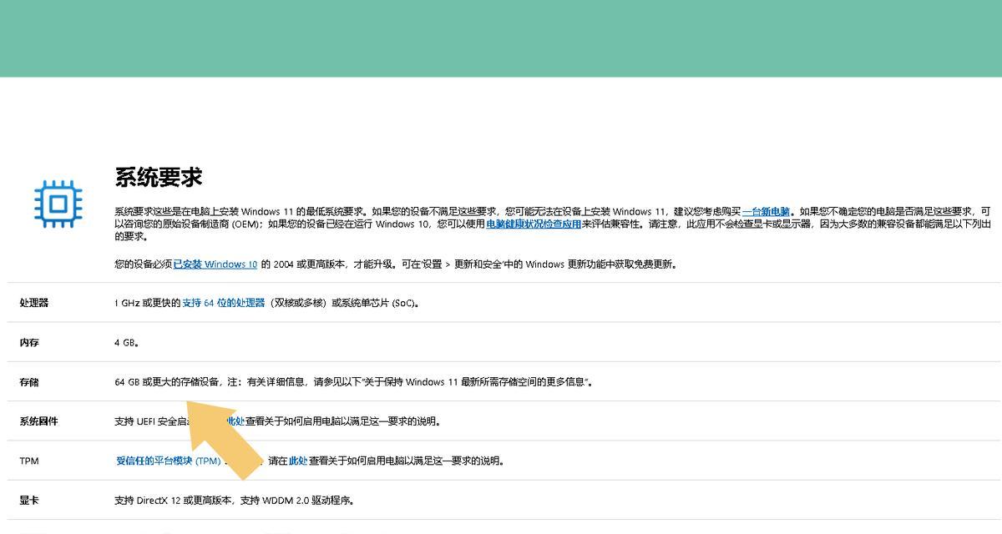Click the 显卡 row label
Image resolution: width=1002 pixels, height=534 pixels.
tap(29, 501)
